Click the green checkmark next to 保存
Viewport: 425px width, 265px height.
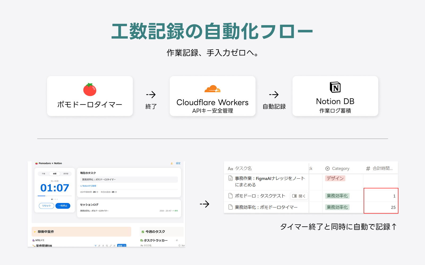click(173, 210)
